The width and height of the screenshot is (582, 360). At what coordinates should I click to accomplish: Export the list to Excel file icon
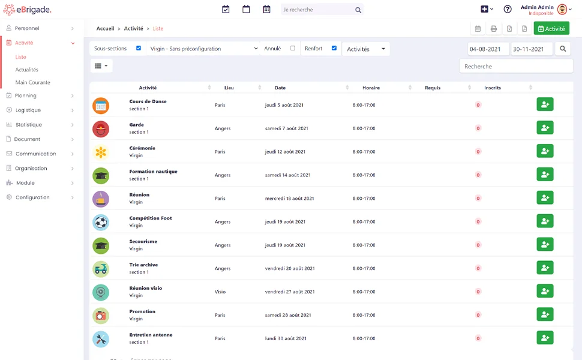pos(509,29)
